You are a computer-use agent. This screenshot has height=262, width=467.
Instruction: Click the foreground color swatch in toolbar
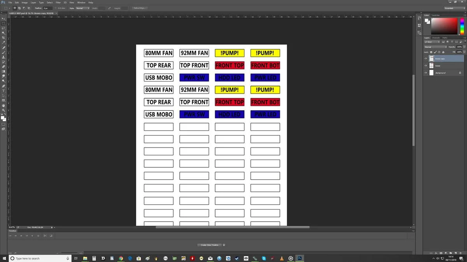tap(3, 117)
